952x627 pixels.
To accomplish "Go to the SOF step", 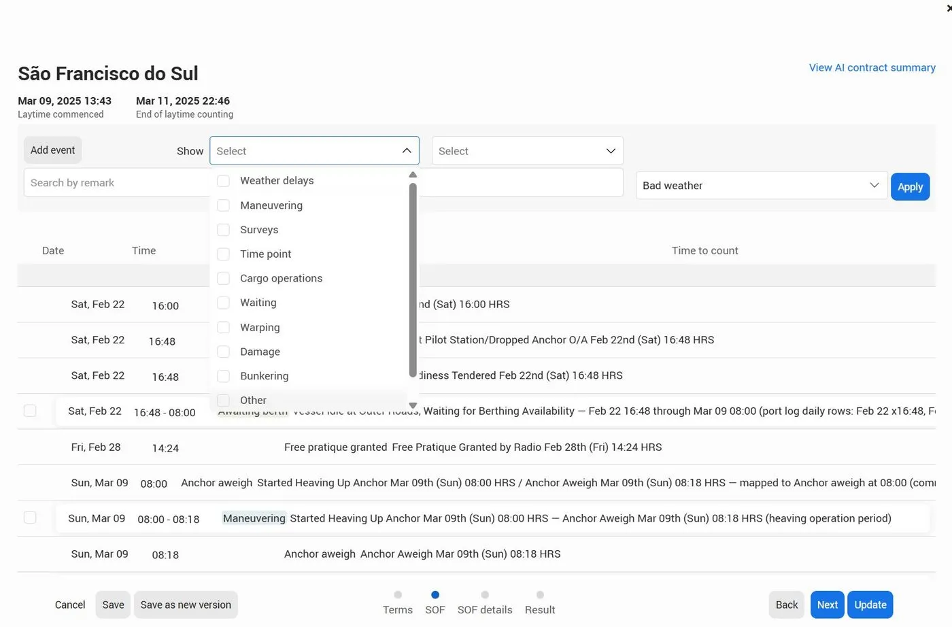I will [435, 603].
